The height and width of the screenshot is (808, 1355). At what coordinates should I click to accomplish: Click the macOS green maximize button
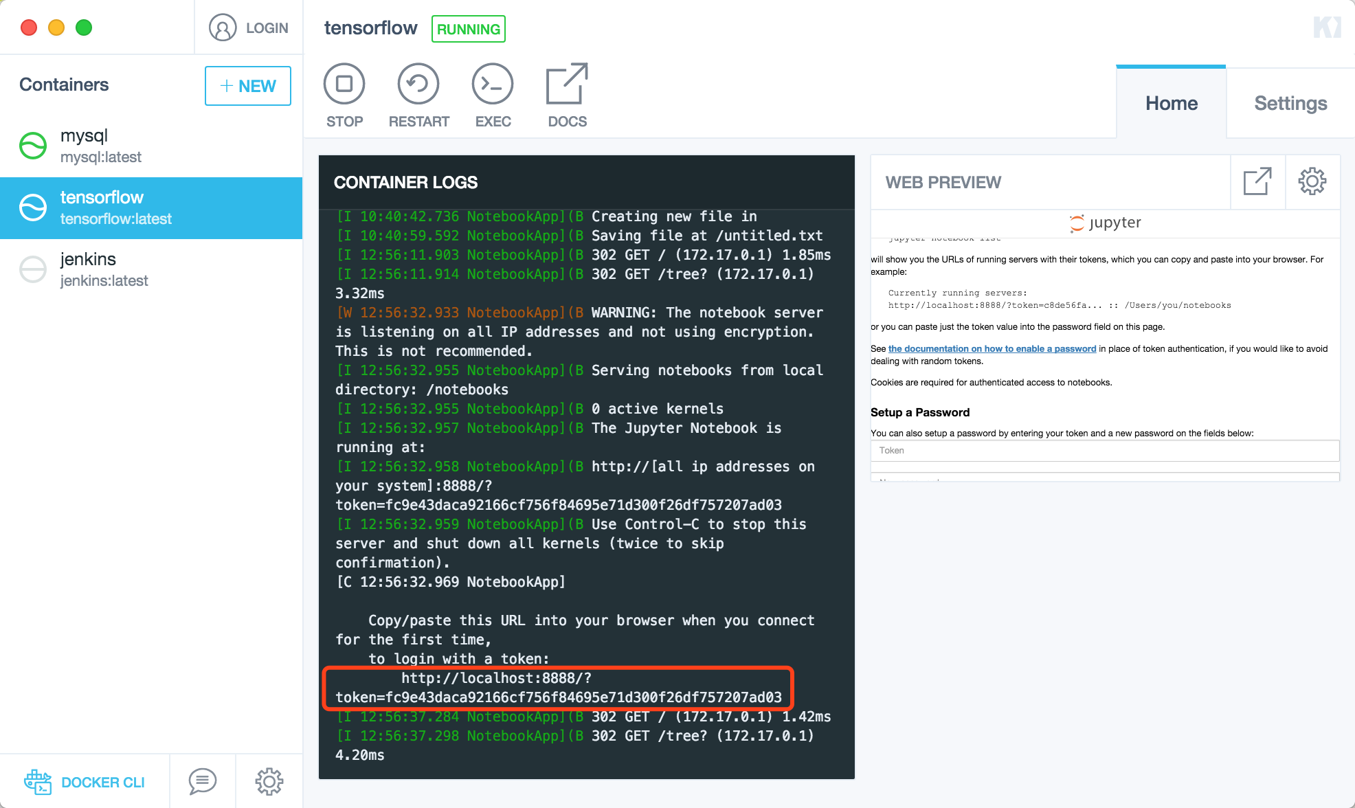(x=84, y=27)
